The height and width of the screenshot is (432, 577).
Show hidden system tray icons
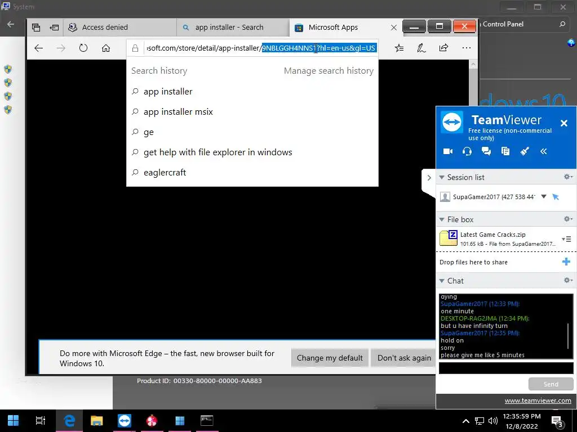[466, 421]
